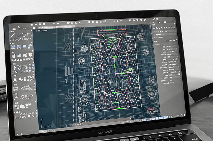
Task: Select the Multiline Text tool
Action: click(x=15, y=80)
